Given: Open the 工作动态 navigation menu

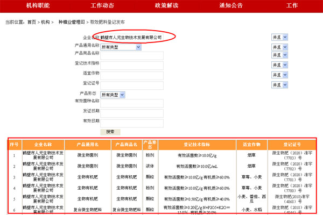Looking at the screenshot, I should [102, 5].
